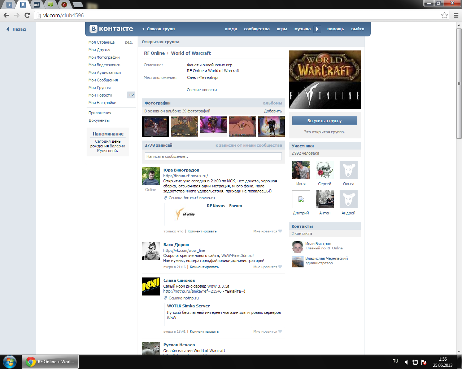Open a new browser tab
The height and width of the screenshot is (369, 462).
(78, 5)
